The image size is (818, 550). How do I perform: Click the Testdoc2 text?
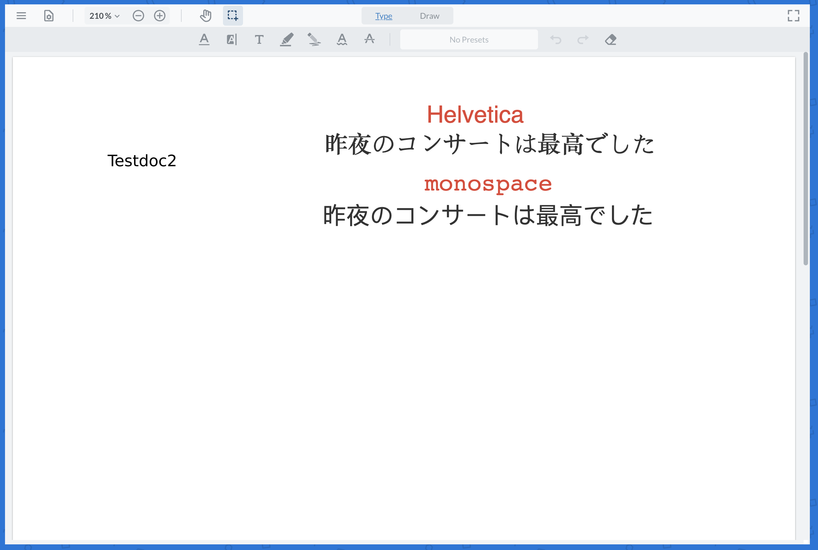coord(142,161)
